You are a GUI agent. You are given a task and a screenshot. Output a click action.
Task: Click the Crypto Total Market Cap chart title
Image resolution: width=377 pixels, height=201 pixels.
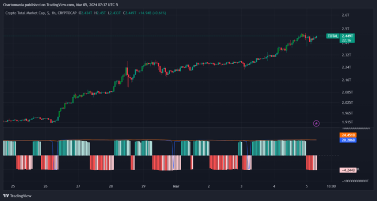(25, 13)
